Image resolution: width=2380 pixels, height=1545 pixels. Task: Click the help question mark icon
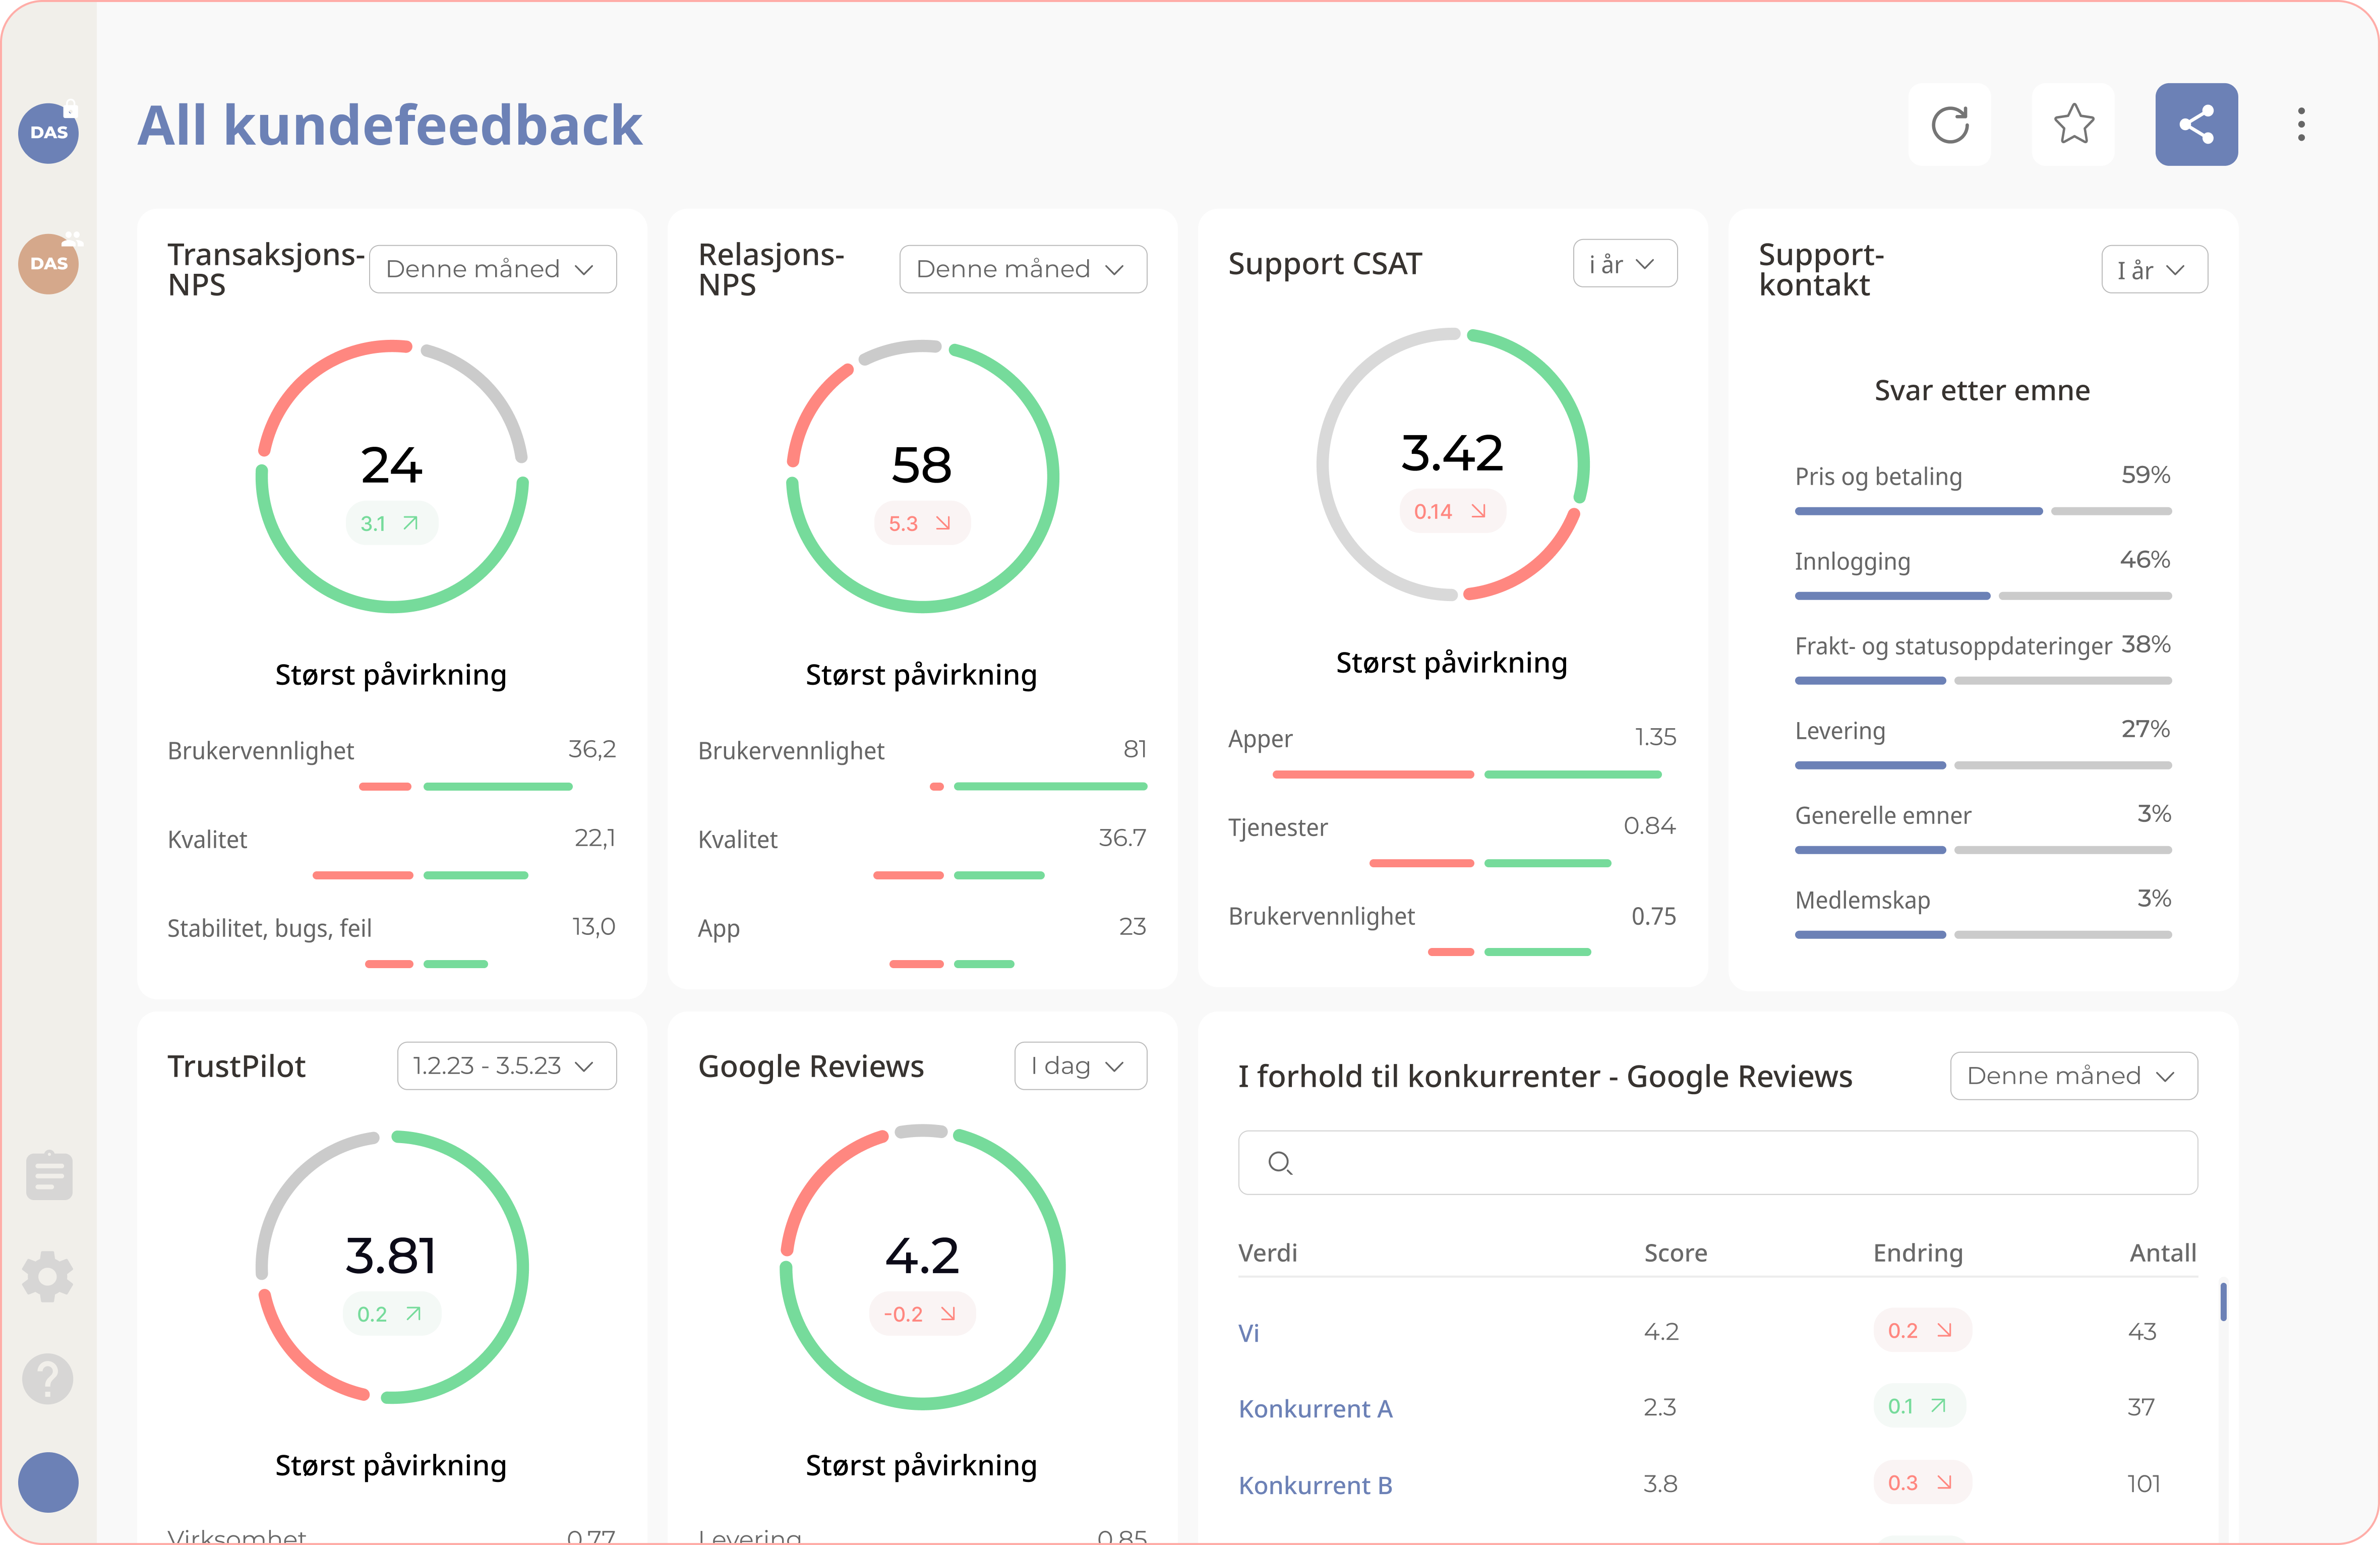pyautogui.click(x=49, y=1379)
